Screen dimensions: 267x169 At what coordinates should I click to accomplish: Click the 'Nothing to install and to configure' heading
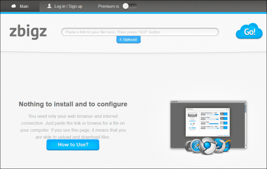coord(73,104)
